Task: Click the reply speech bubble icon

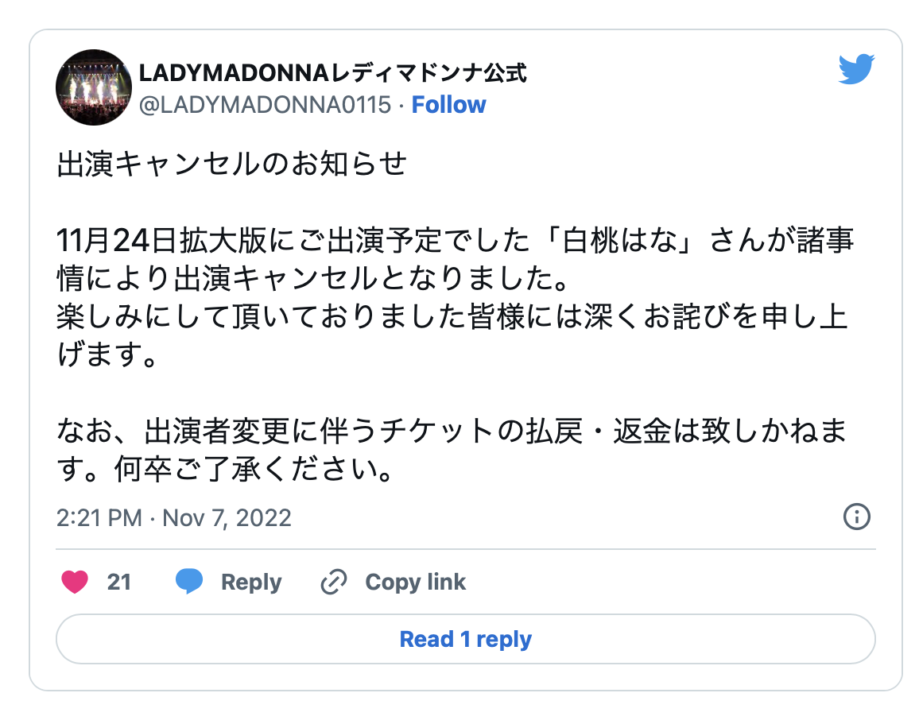Action: pyautogui.click(x=189, y=583)
